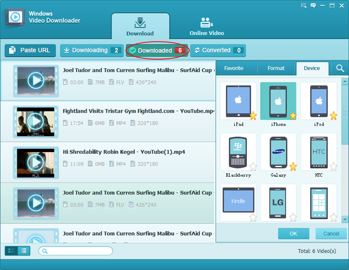Click the Total: 6 Video(s) status text
The height and width of the screenshot is (270, 349).
[317, 251]
